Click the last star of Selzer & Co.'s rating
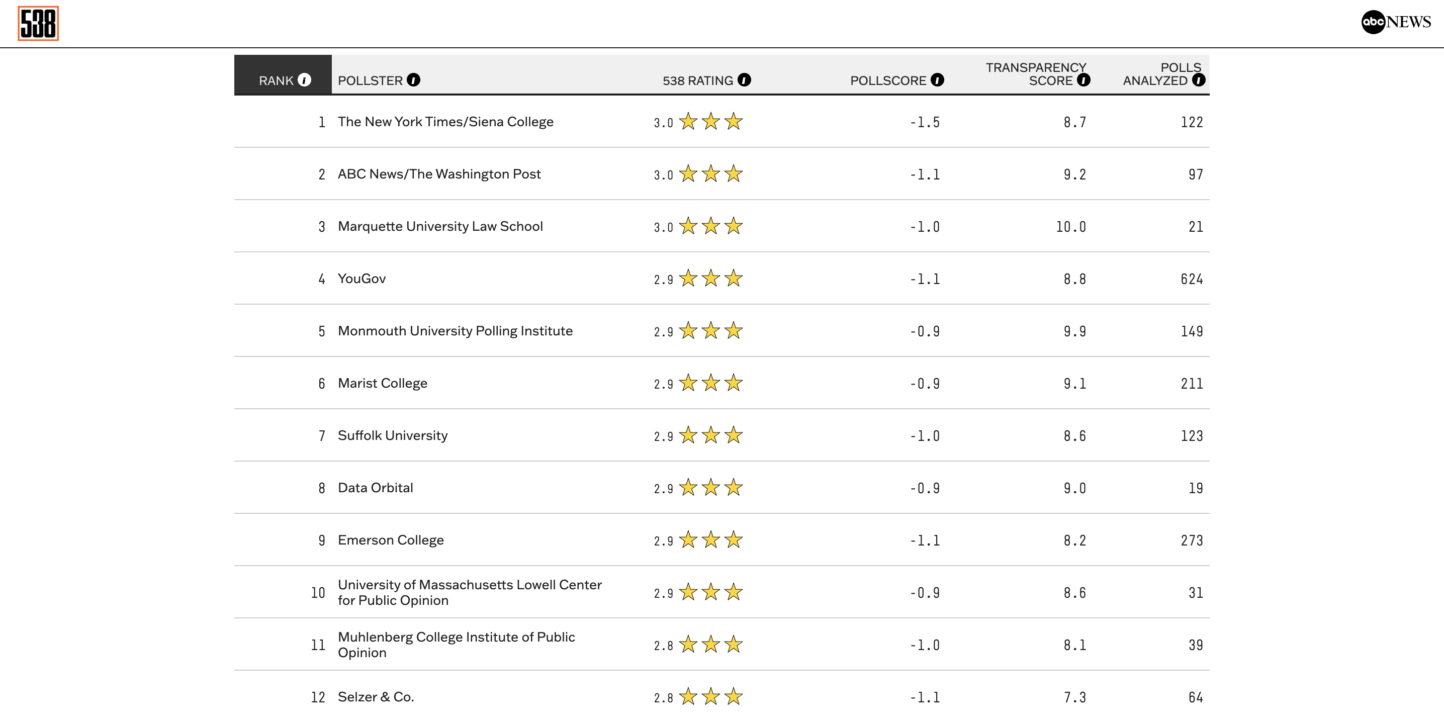The width and height of the screenshot is (1444, 722). (733, 697)
